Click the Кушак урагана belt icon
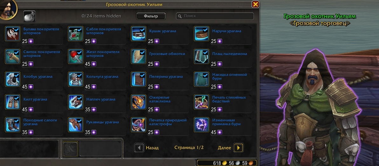Viewport: 379px width, 166px height. click(x=139, y=34)
